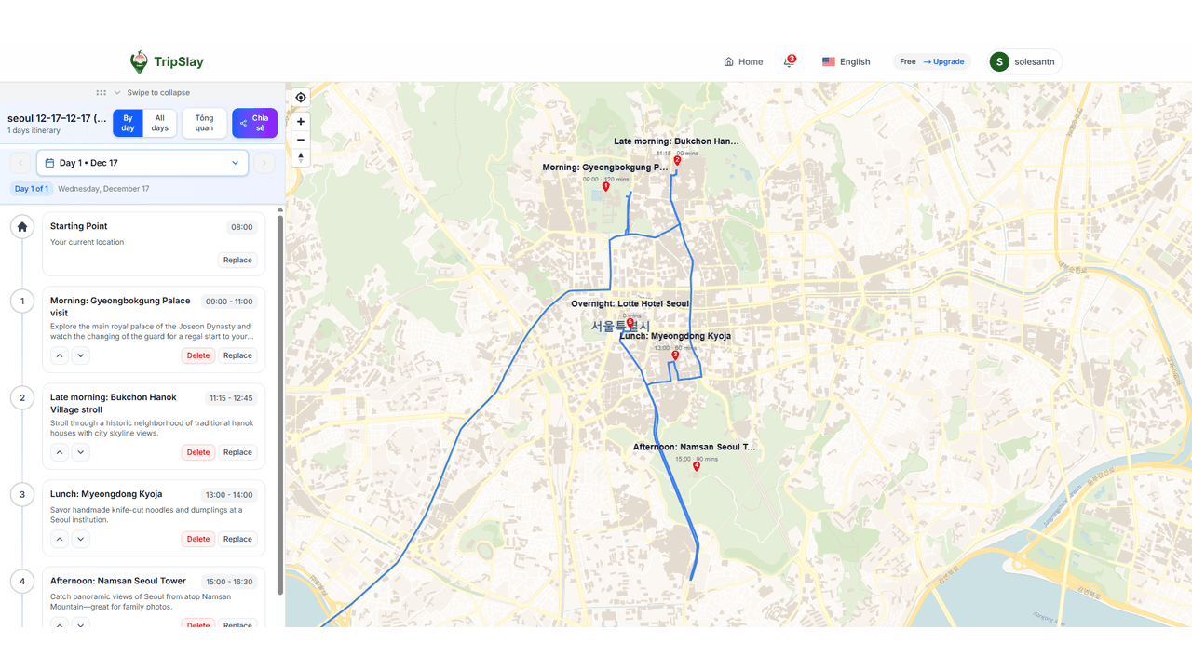Viewport: 1192px width, 670px height.
Task: Delete Gyeongbokgung Palace visit
Action: click(198, 355)
